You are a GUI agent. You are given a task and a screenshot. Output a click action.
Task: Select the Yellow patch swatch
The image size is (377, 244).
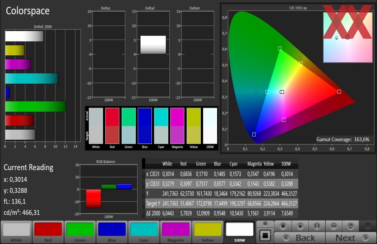[x=207, y=232]
